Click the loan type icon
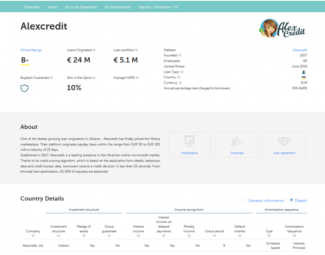Image resolution: width=325 pixels, height=255 pixels. pyautogui.click(x=304, y=72)
